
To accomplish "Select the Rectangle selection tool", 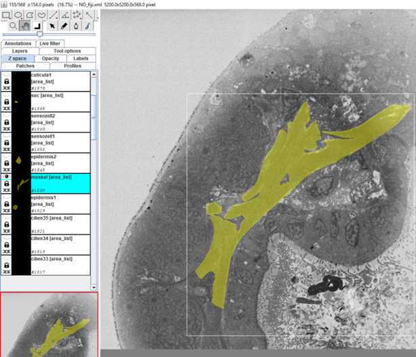I will (6, 15).
